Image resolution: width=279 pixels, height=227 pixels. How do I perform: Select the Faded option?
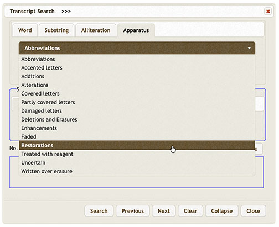tap(137, 137)
